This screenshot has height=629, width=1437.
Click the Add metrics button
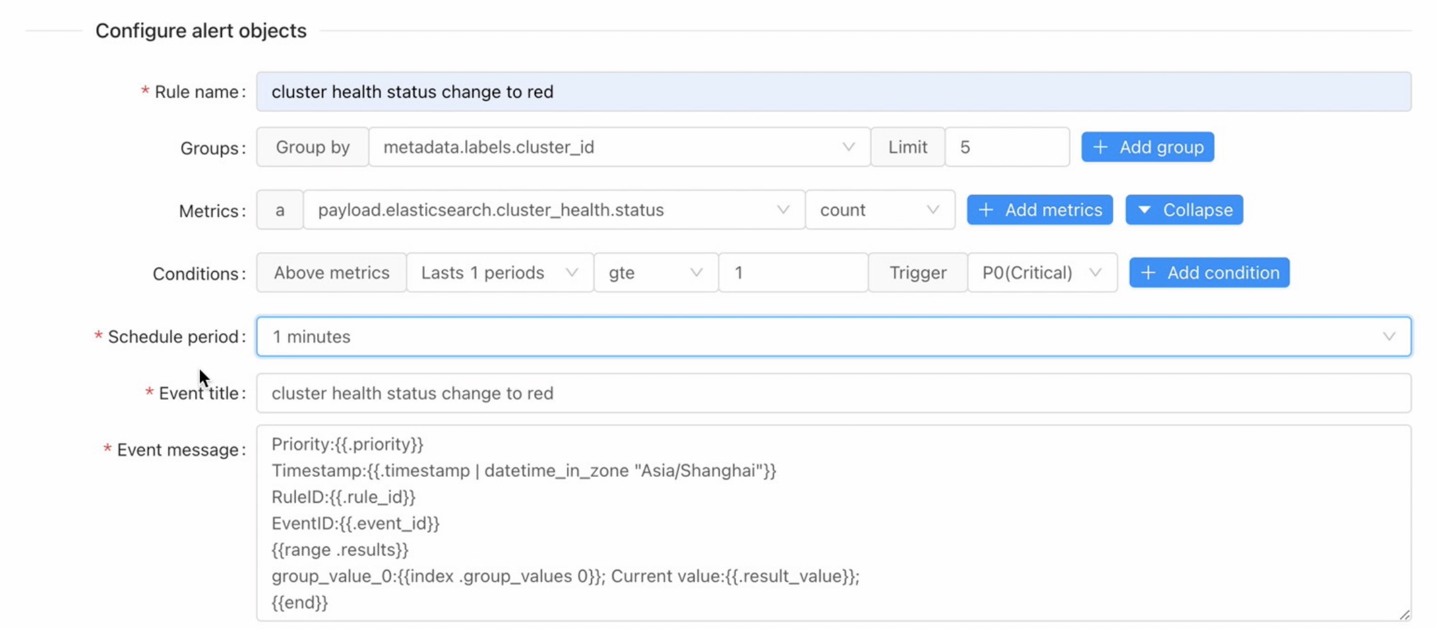(1039, 210)
